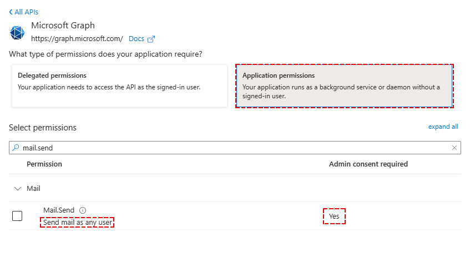
Task: Click the search magnifier icon
Action: [x=16, y=148]
